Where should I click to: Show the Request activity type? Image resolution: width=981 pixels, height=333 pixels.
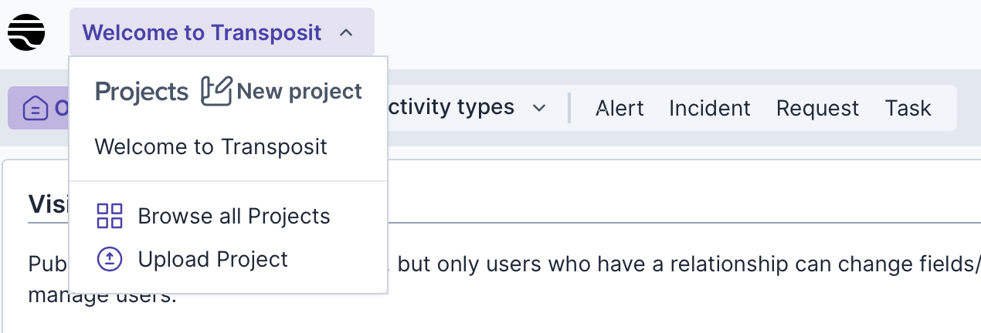click(x=817, y=109)
